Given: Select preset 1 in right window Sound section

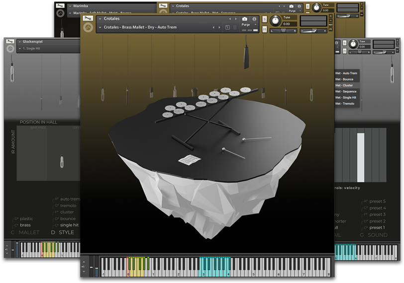Looking at the screenshot, I should [x=377, y=227].
